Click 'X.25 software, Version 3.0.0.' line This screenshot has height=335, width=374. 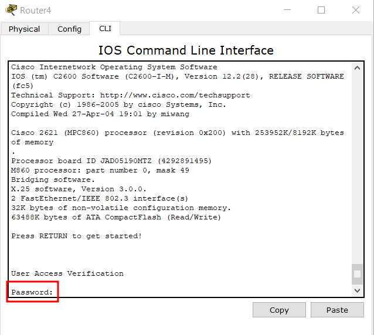tap(79, 189)
